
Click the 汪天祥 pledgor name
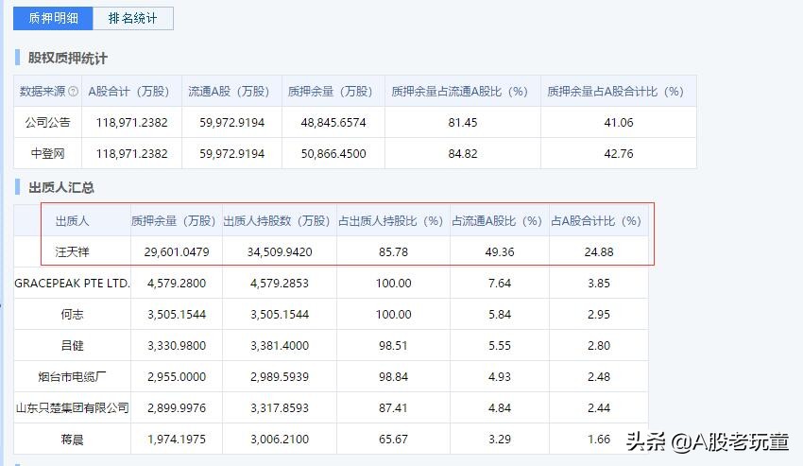(72, 251)
